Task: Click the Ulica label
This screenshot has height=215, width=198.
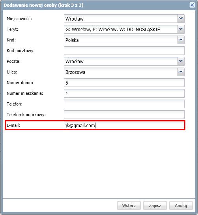Action: point(12,72)
